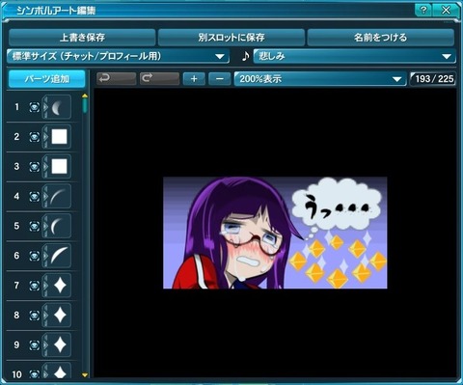The image size is (463, 385).
Task: Click 名前をつける name button
Action: [x=381, y=38]
